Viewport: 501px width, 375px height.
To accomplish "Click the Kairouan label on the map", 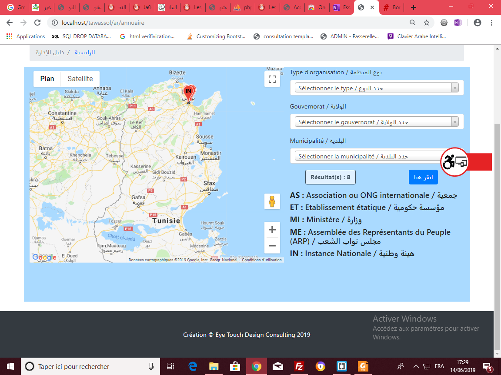I will pyautogui.click(x=186, y=157).
